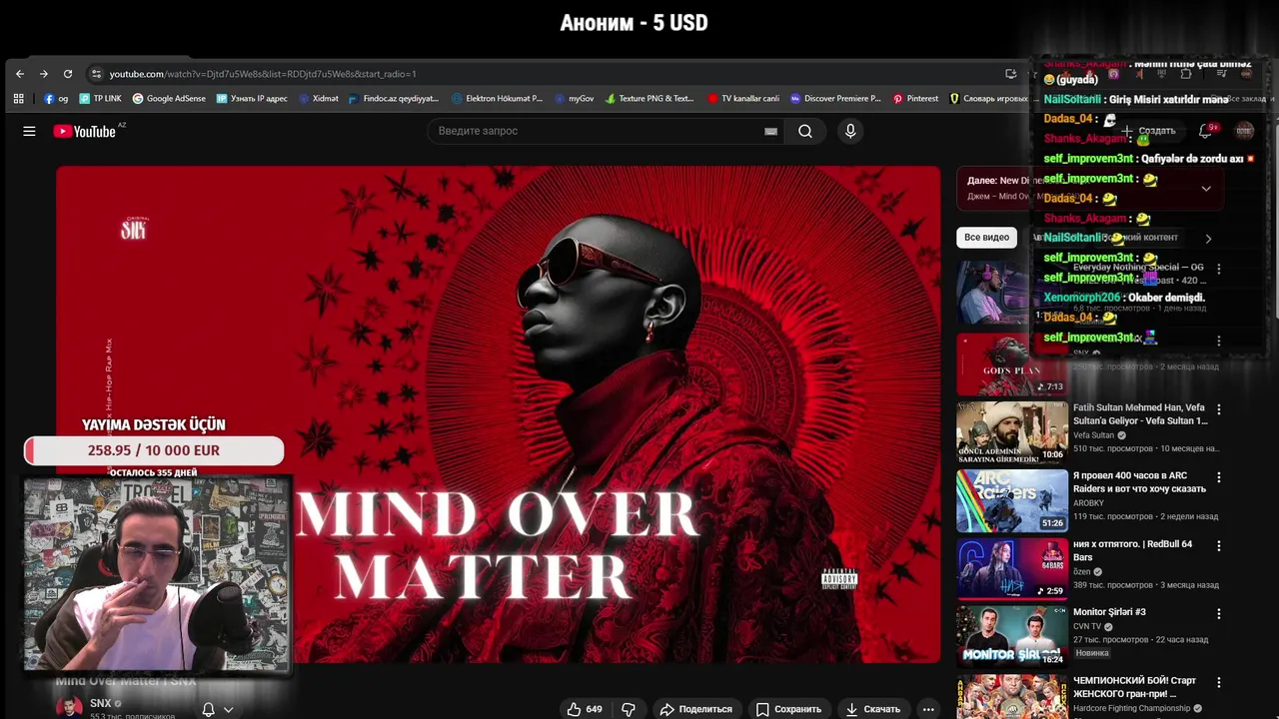Open the SNX channel avatar below the video

[69, 707]
